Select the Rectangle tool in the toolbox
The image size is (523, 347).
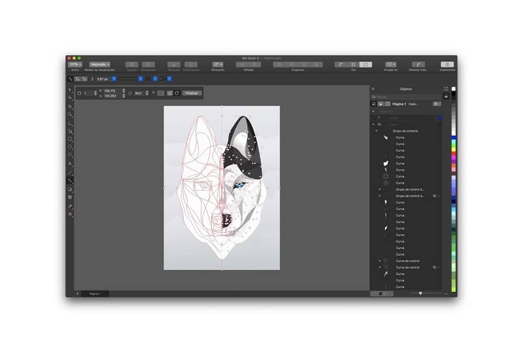point(70,139)
